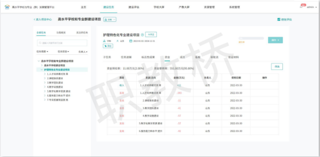The width and height of the screenshot is (320, 157).
Task: Click the 资金使用率 summary text
Action: 174,68
